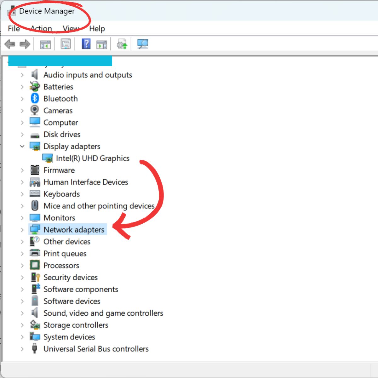Select the Software devices label
Screen dimensions: 378x378
click(x=72, y=301)
